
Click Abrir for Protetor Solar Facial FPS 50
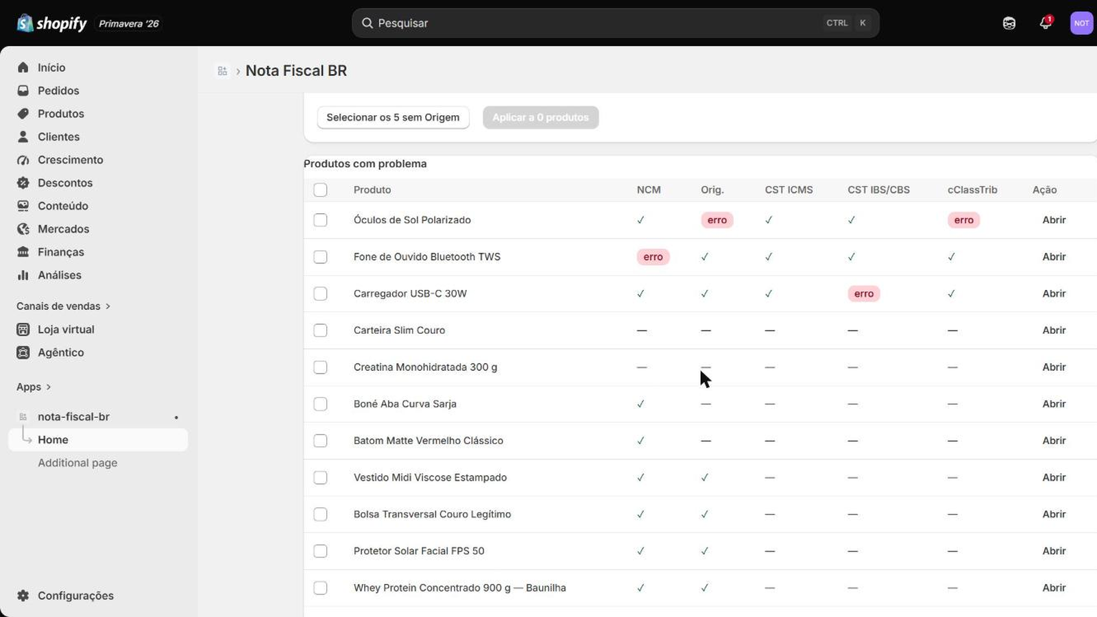[x=1054, y=551]
